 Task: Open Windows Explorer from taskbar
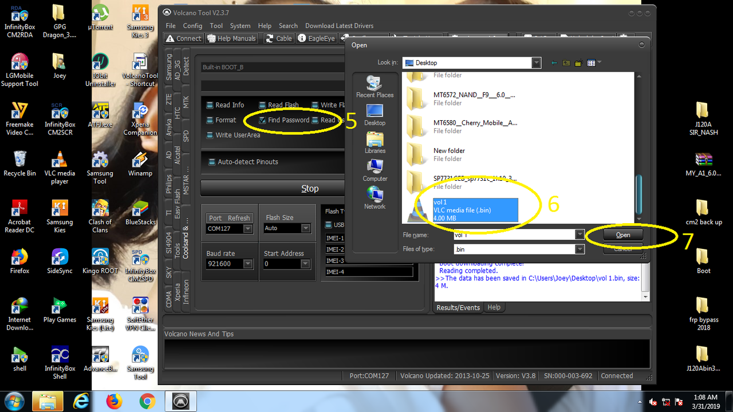pyautogui.click(x=48, y=401)
